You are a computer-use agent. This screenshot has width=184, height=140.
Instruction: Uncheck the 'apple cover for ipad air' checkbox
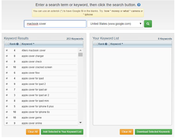pos(7,90)
